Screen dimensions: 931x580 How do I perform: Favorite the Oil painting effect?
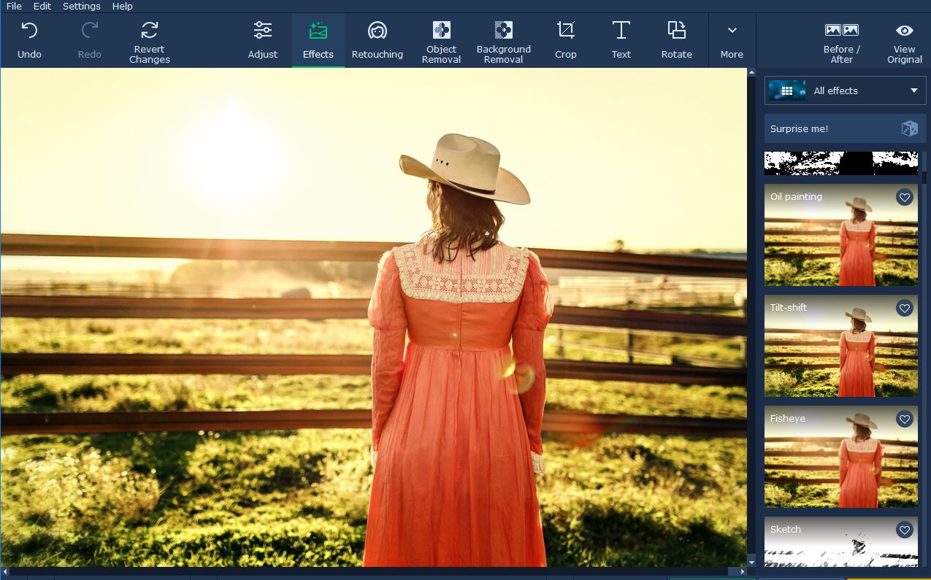[x=904, y=197]
